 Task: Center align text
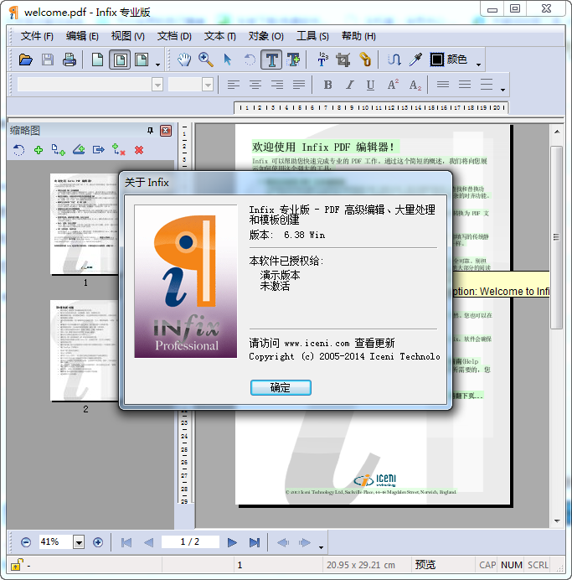pos(255,85)
